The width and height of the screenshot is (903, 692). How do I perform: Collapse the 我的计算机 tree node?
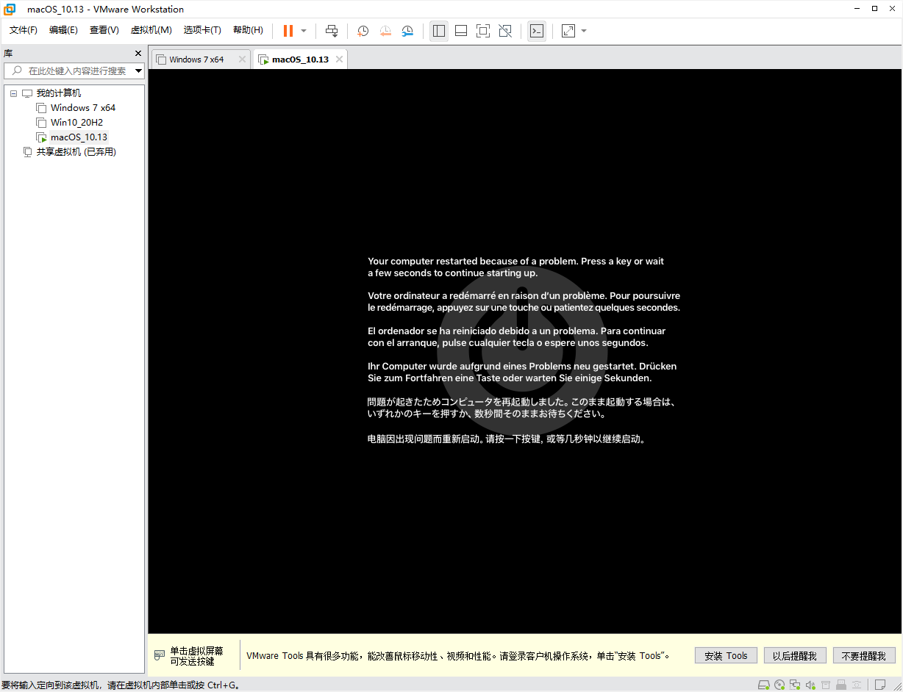click(x=13, y=93)
